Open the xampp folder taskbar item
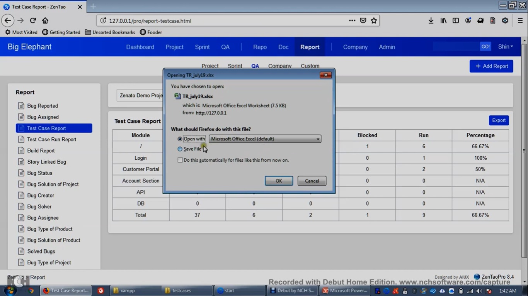 (x=135, y=291)
